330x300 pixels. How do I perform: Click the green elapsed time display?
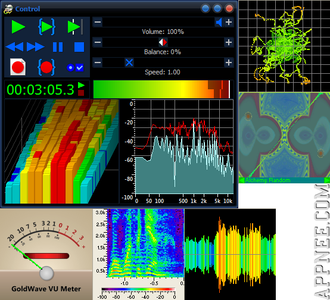tap(41, 90)
